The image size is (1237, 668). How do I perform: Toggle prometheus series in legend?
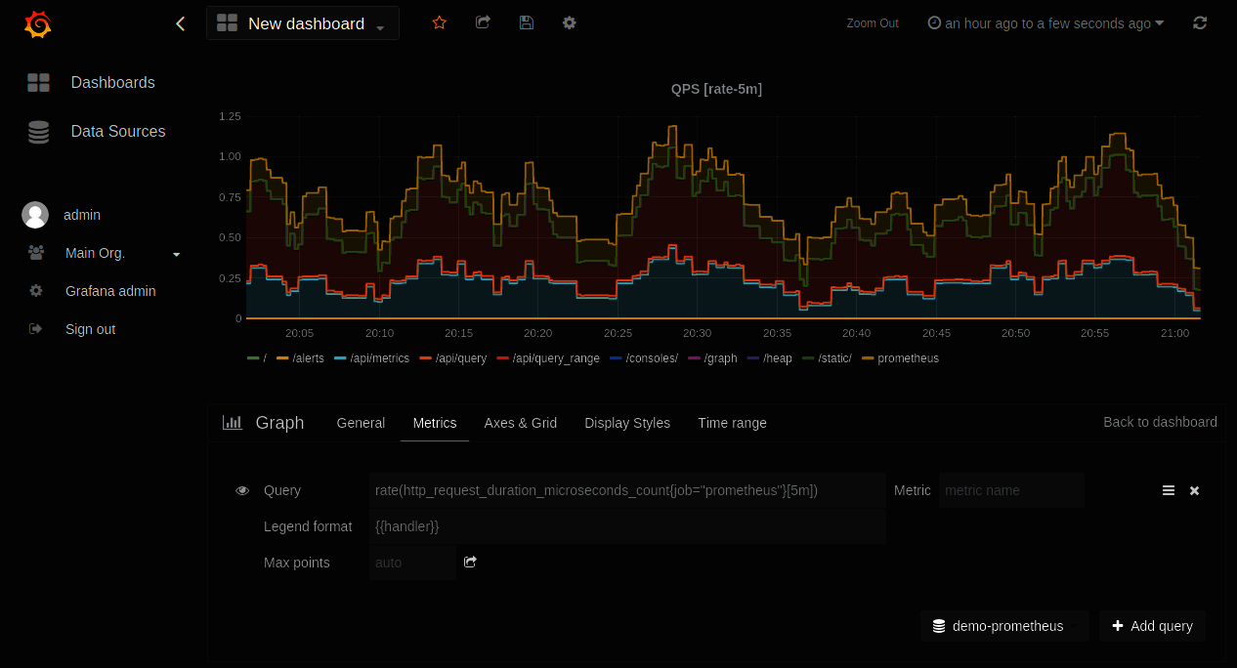point(908,358)
